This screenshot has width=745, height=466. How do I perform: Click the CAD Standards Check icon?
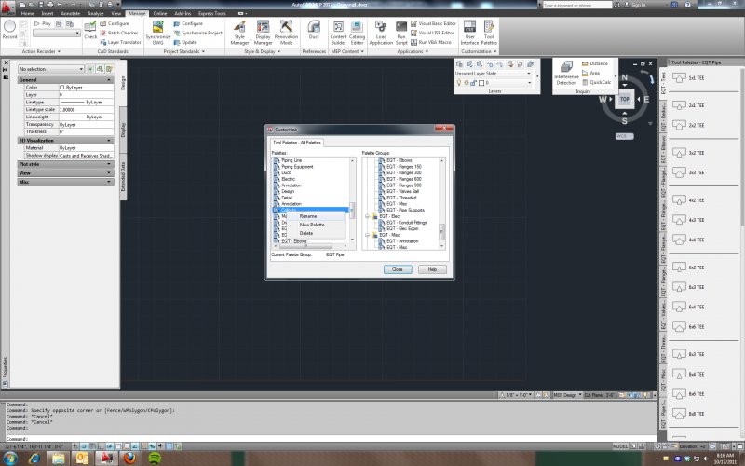90,30
